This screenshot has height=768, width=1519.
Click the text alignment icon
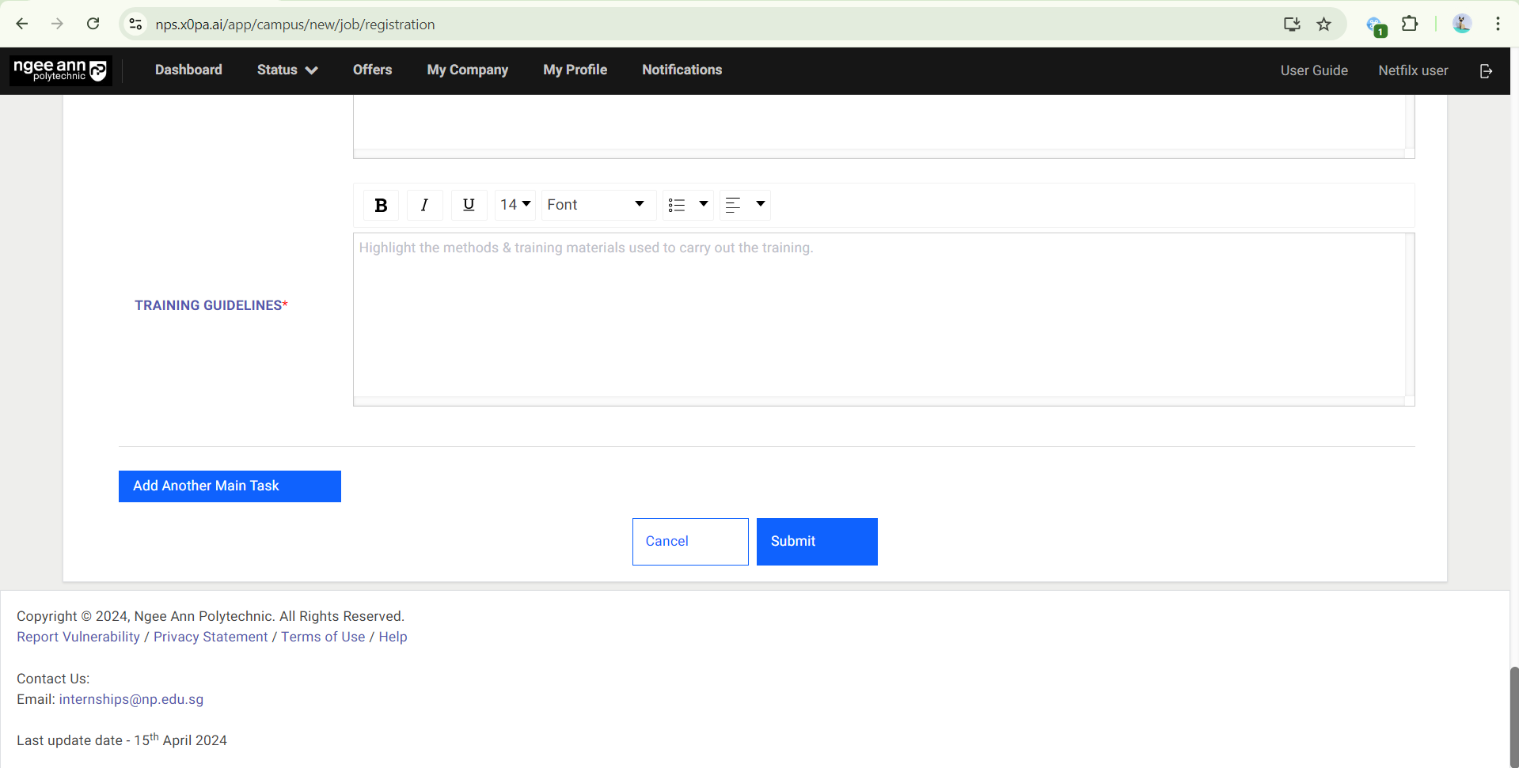coord(734,205)
